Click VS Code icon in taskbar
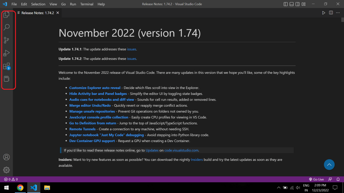Screen dimensions: 344x193 click(x=34, y=188)
